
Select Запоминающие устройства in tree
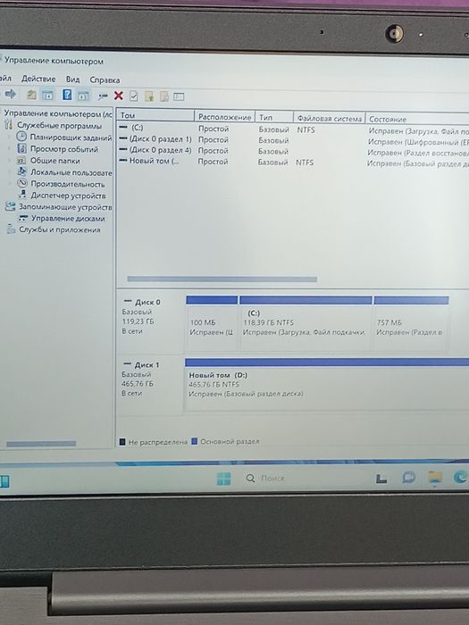65,207
